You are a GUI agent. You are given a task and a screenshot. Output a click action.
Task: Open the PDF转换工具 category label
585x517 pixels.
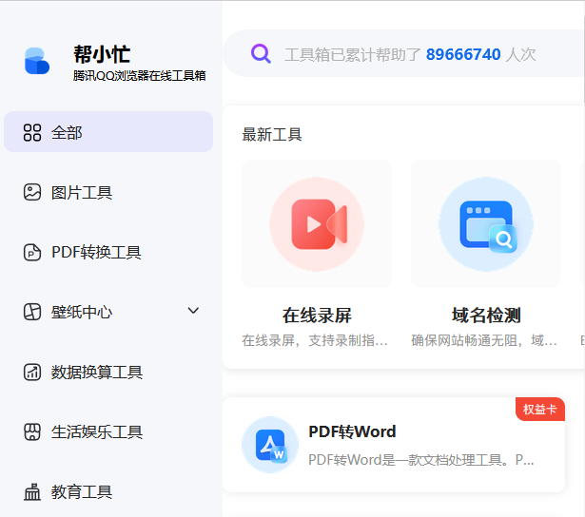click(96, 253)
